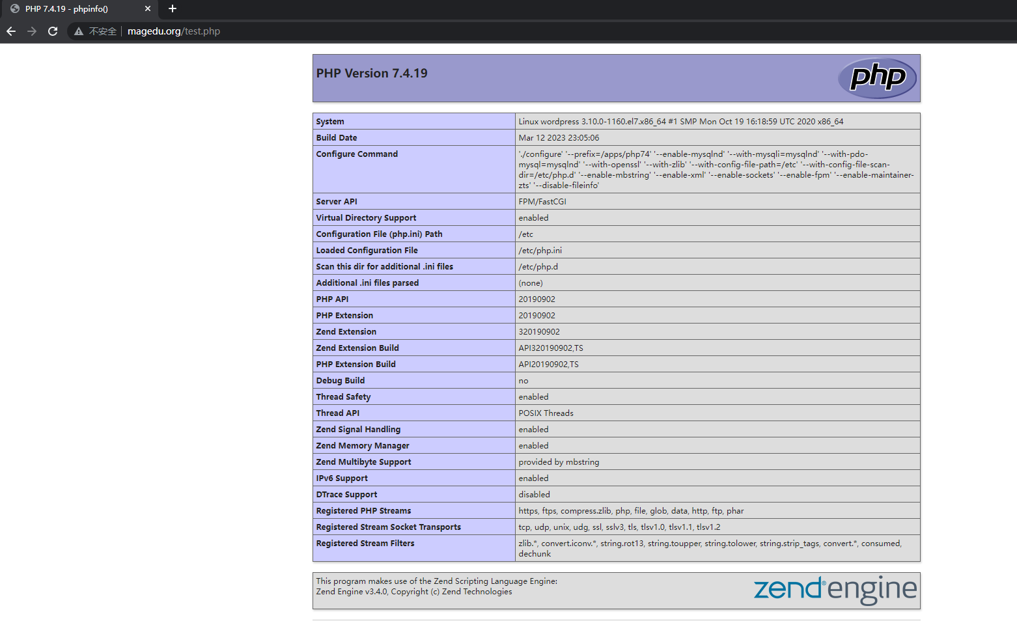Click the Registered PHP Streams label
Viewport: 1017px width, 621px height.
click(x=363, y=511)
